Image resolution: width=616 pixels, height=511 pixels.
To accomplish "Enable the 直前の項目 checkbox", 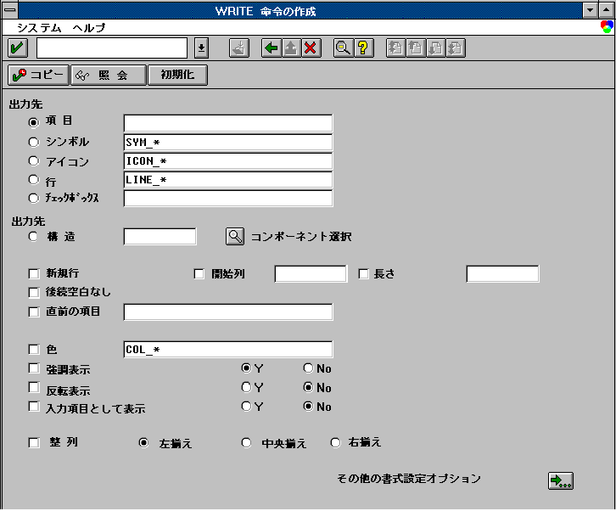I will click(x=34, y=312).
